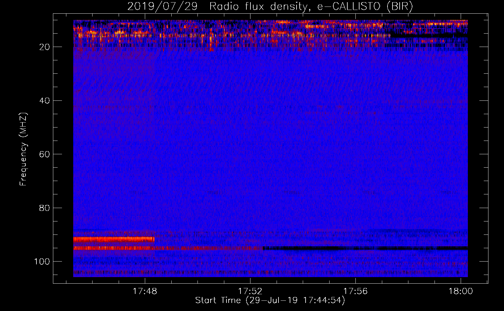Click the "Start Time (29-Jul-19 17:44:54)" label
The height and width of the screenshot is (311, 504).
270,300
